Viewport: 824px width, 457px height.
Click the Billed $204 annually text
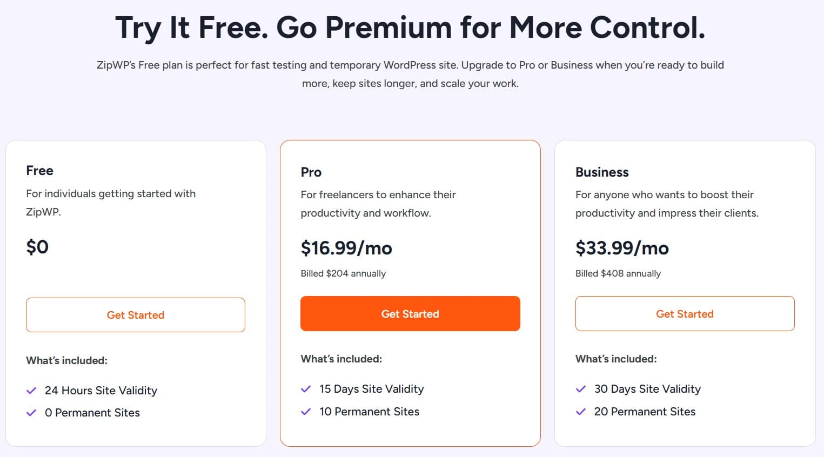(343, 273)
